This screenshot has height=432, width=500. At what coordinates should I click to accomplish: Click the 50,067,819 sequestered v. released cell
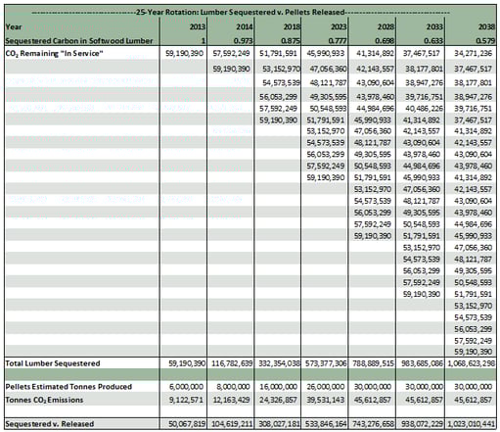[x=187, y=424]
